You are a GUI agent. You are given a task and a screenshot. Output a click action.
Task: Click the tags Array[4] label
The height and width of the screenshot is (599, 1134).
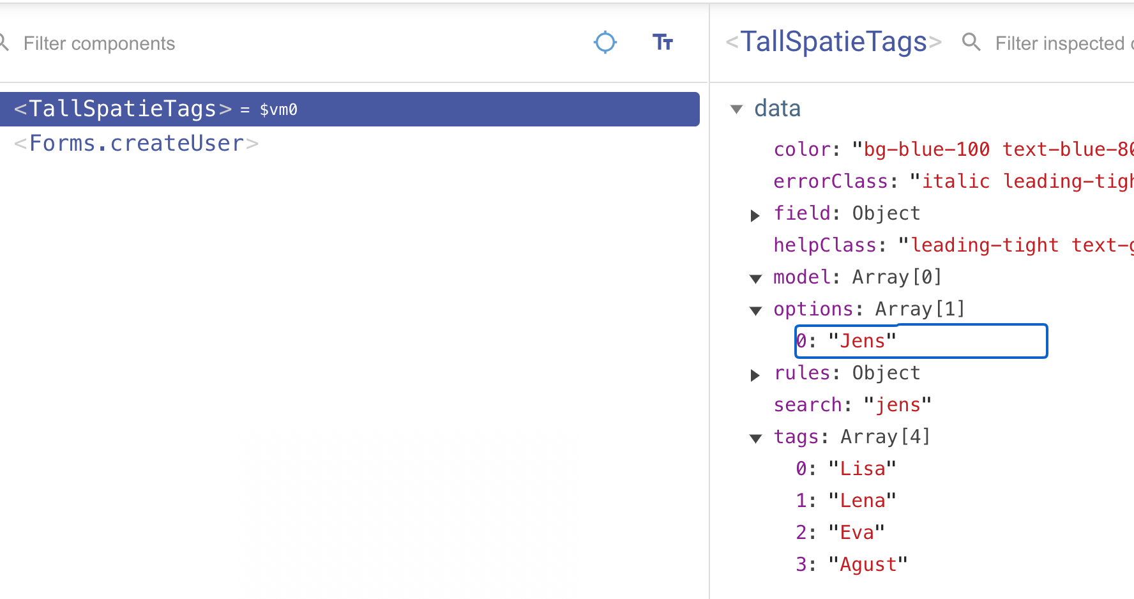(x=852, y=437)
